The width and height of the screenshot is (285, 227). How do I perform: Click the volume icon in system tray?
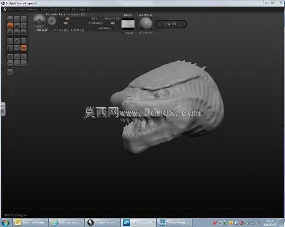(x=257, y=223)
